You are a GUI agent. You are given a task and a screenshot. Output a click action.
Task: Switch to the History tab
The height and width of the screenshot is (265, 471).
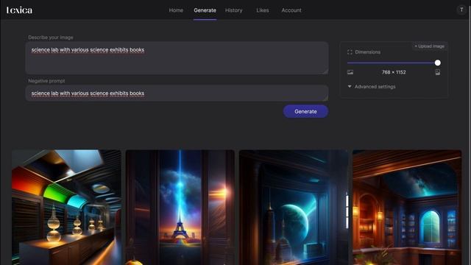(234, 10)
